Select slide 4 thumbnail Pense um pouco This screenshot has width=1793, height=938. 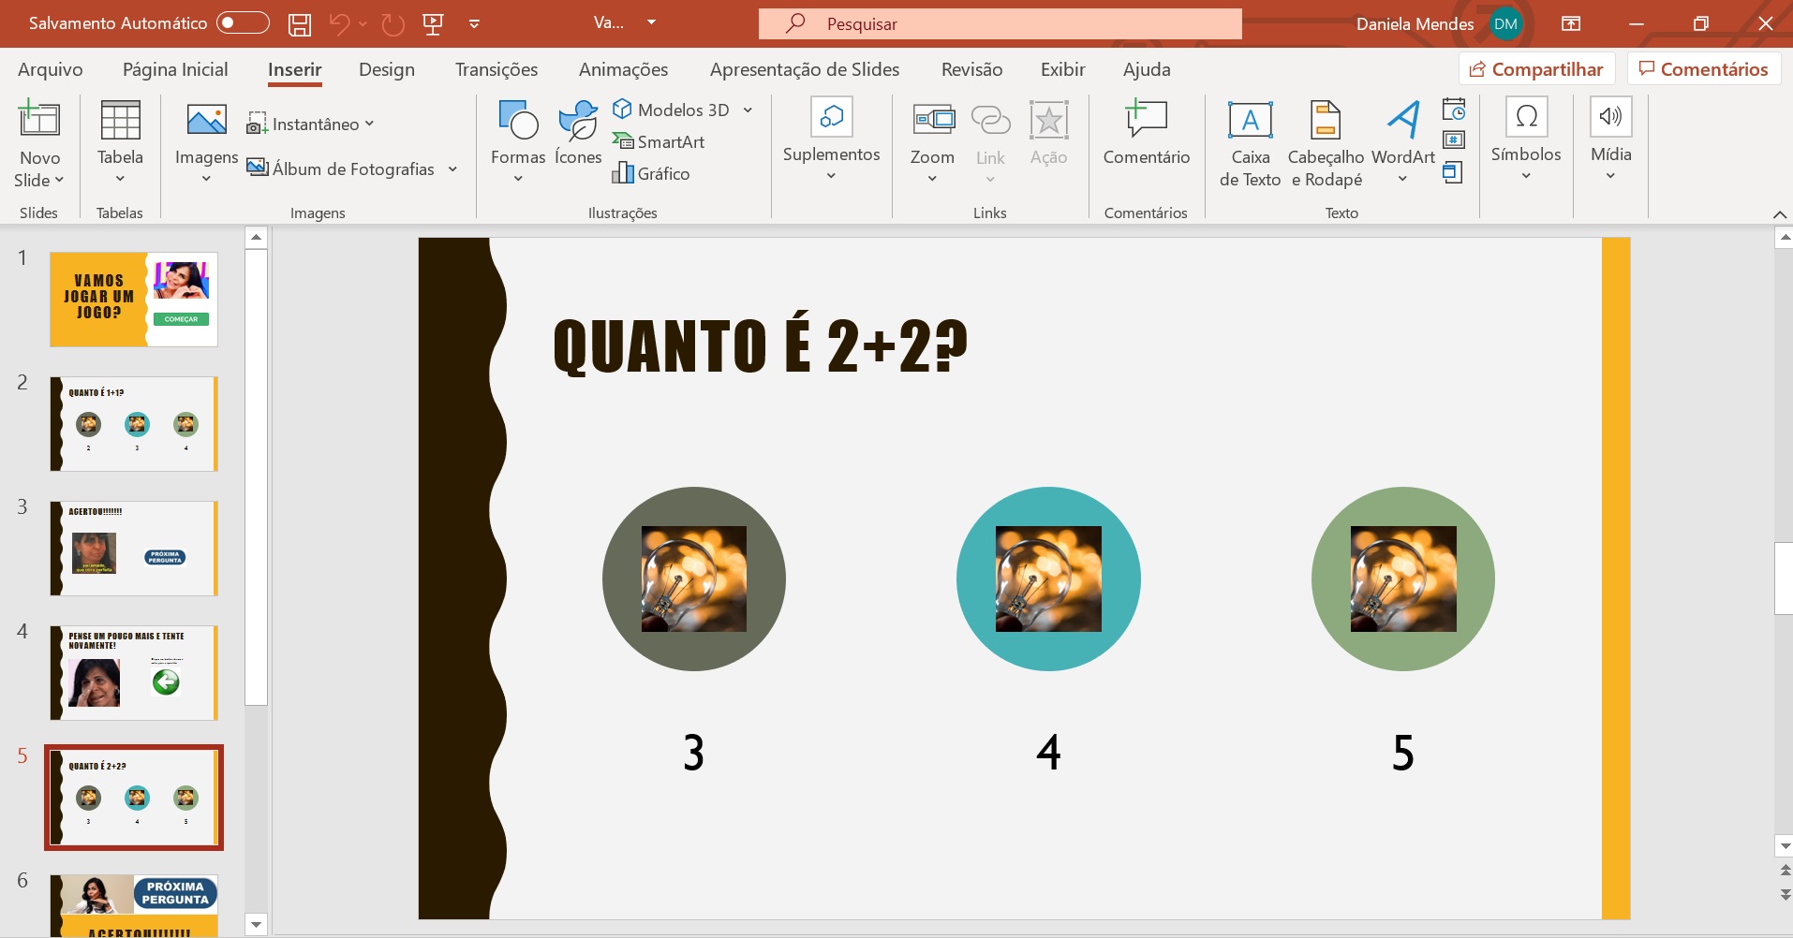tap(134, 673)
